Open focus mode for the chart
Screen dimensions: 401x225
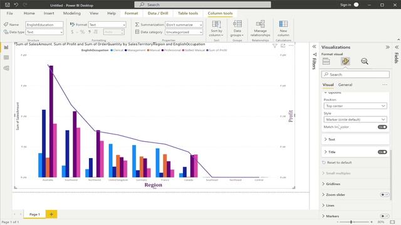click(283, 46)
